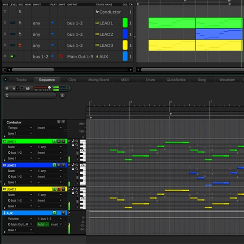Toggle record-enable flag on LEAD3 row
244x244 pixels.
[20, 45]
